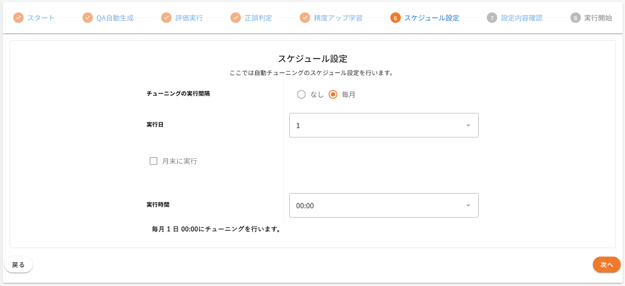This screenshot has height=286, width=625.
Task: Click the スタート step checkmark icon
Action: (18, 18)
